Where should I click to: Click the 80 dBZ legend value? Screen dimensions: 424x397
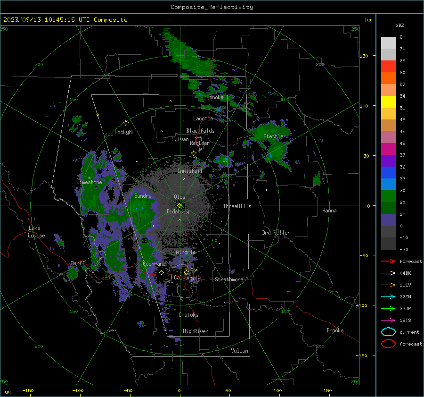[402, 37]
